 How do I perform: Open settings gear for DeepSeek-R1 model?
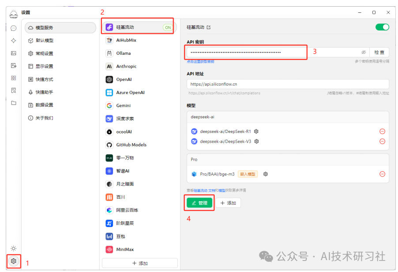[256, 131]
